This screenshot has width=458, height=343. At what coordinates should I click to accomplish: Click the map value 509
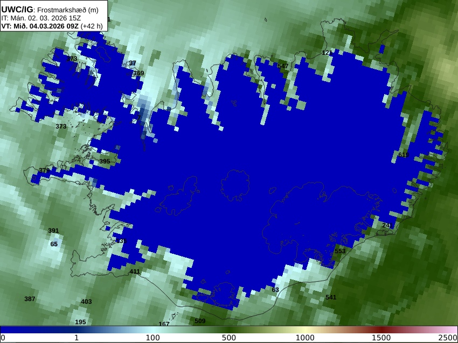tap(200, 321)
